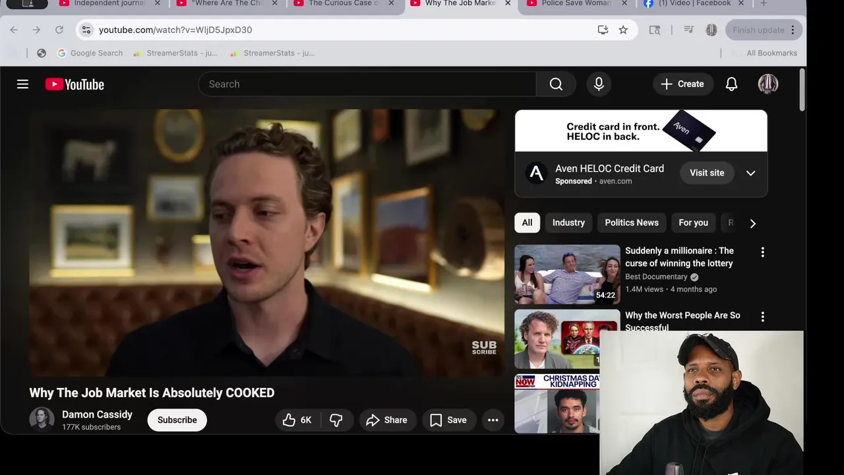
Task: Click the globe bookmark icon
Action: point(42,53)
